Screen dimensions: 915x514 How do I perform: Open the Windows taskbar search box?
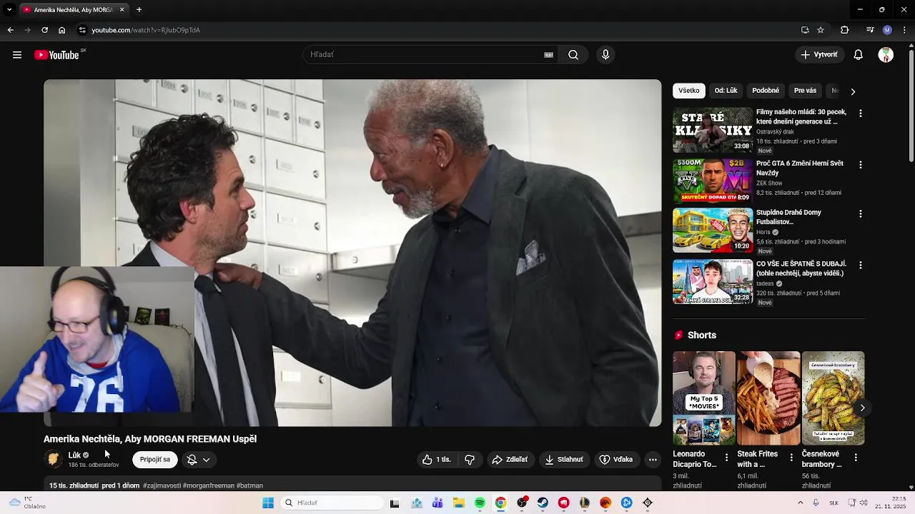tap(331, 503)
